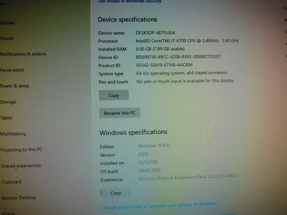Click edition value Windows 10 Pro
The height and width of the screenshot is (215, 287).
point(154,146)
